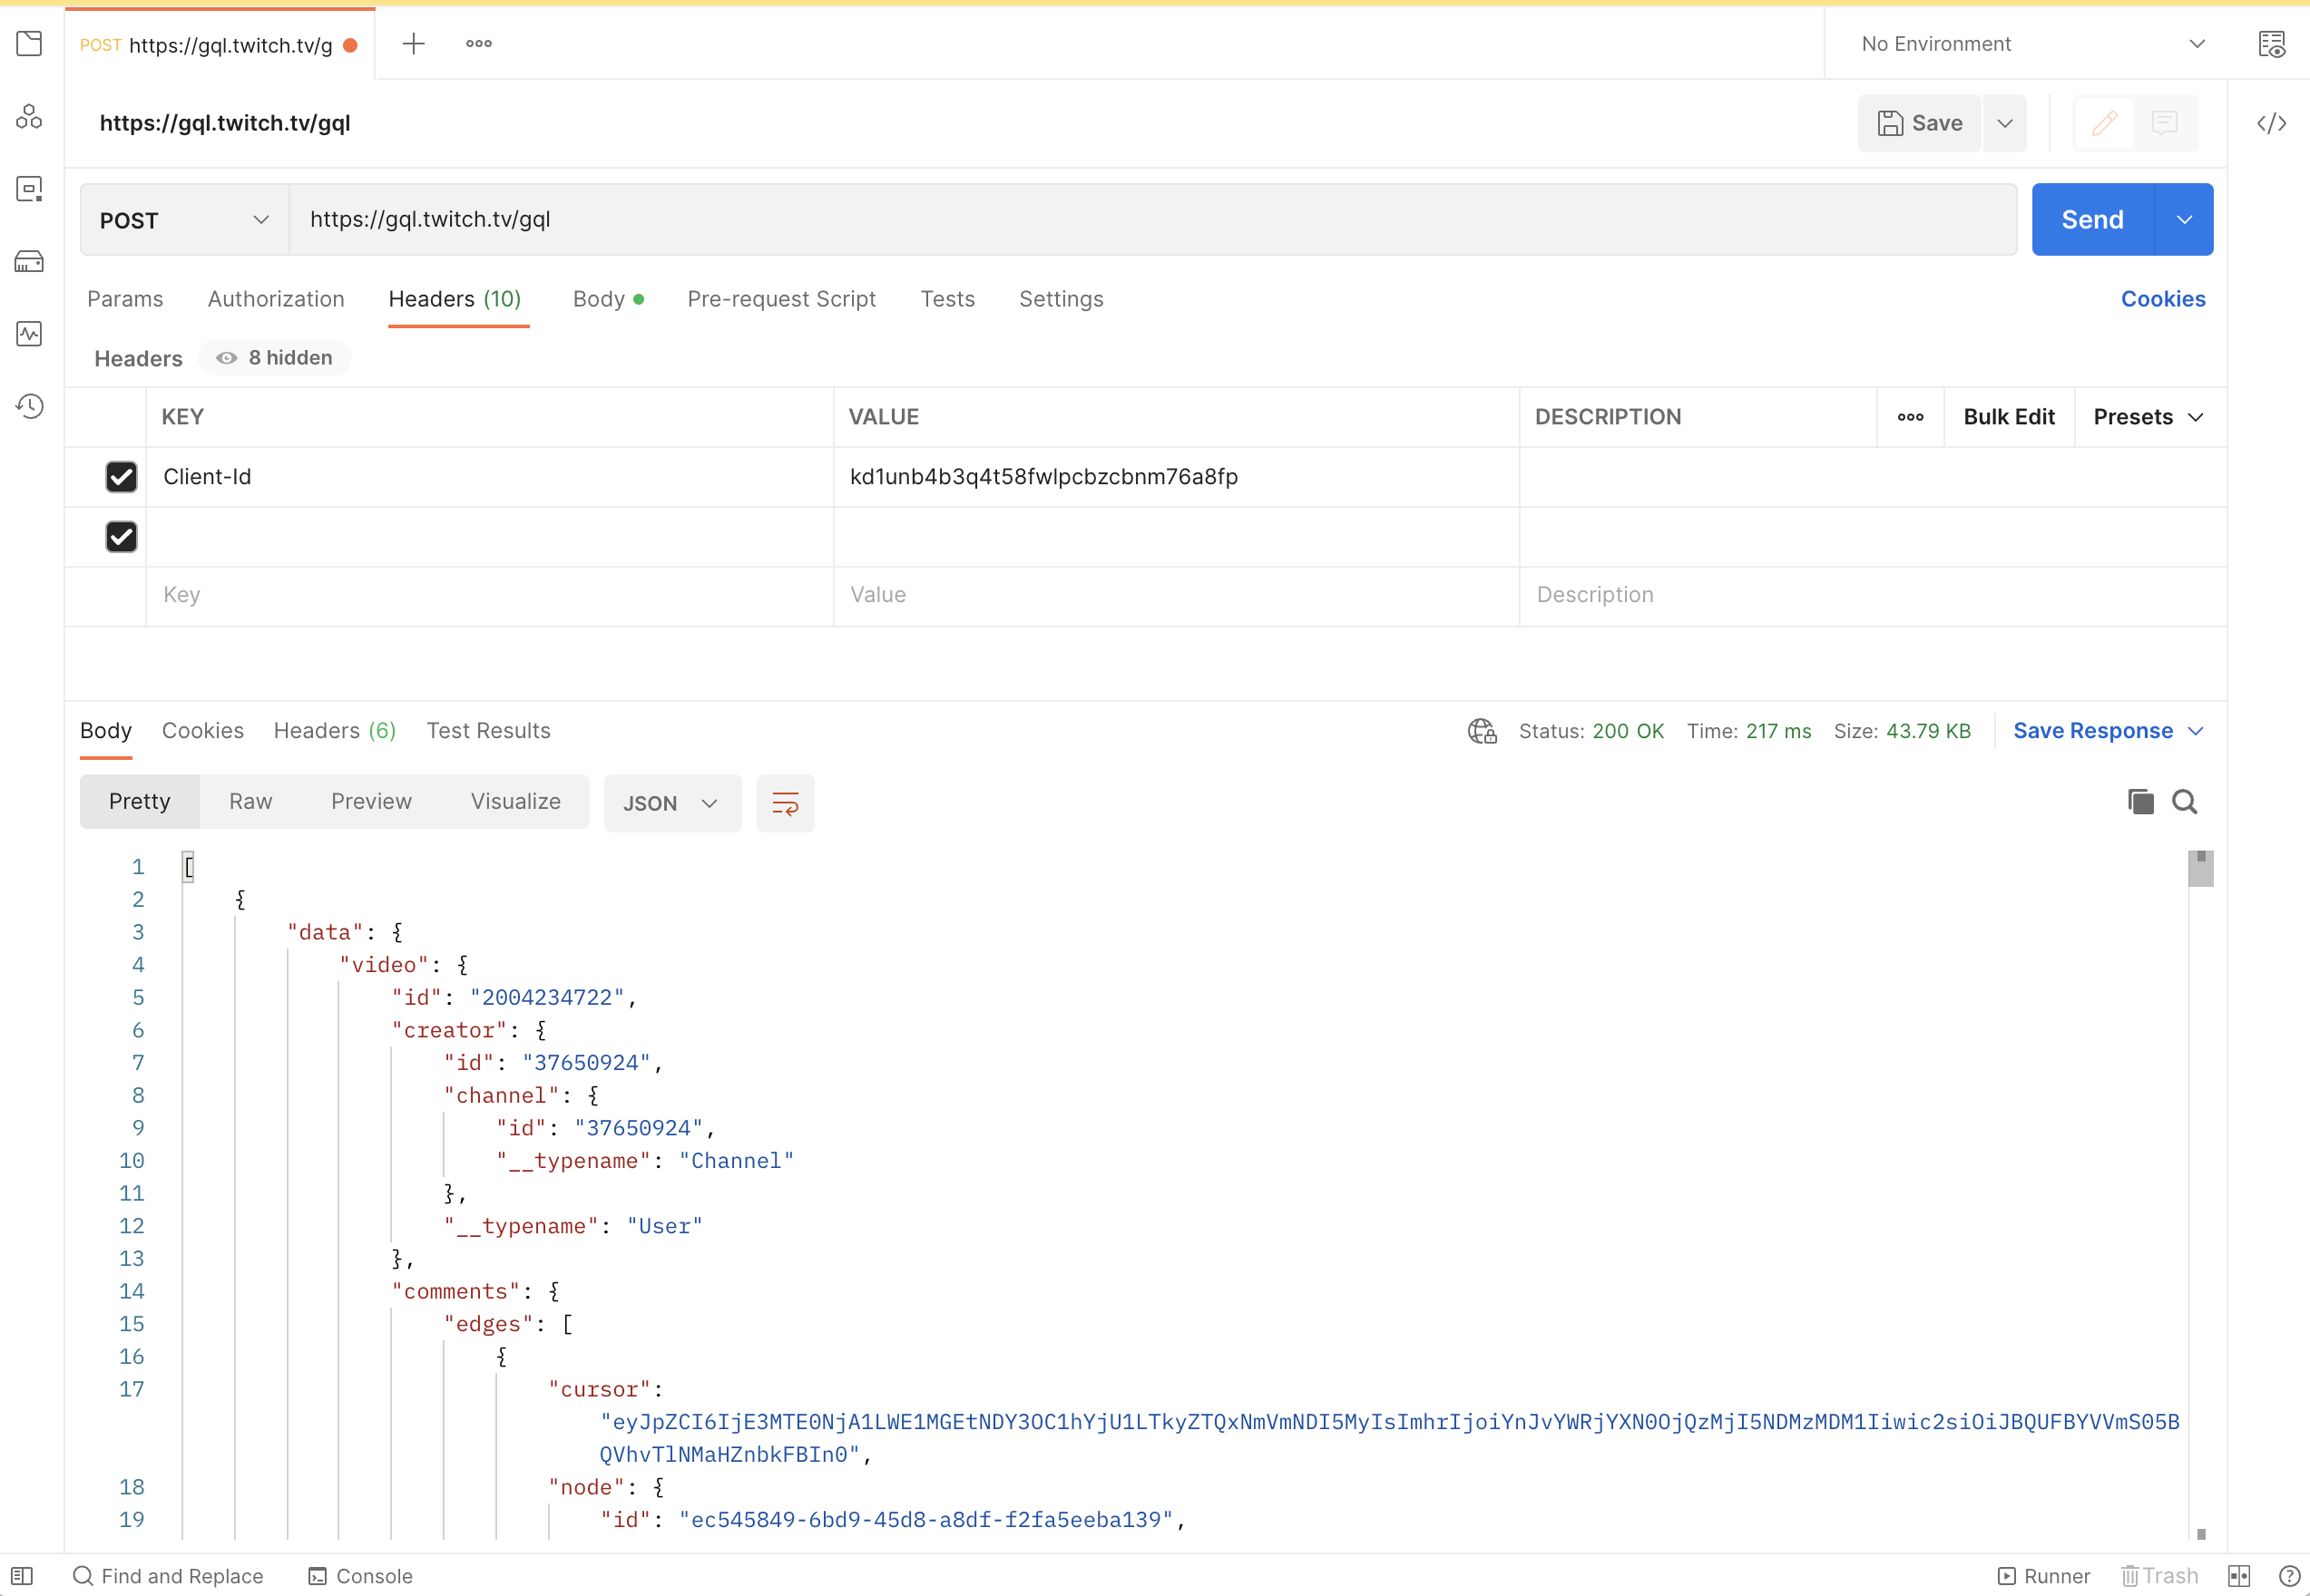Viewport: 2310px width, 1596px height.
Task: Open the History sidebar icon
Action: [29, 406]
